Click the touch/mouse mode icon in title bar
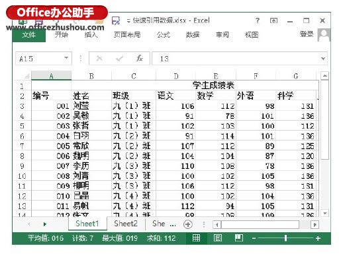The image size is (341, 254). (116, 20)
